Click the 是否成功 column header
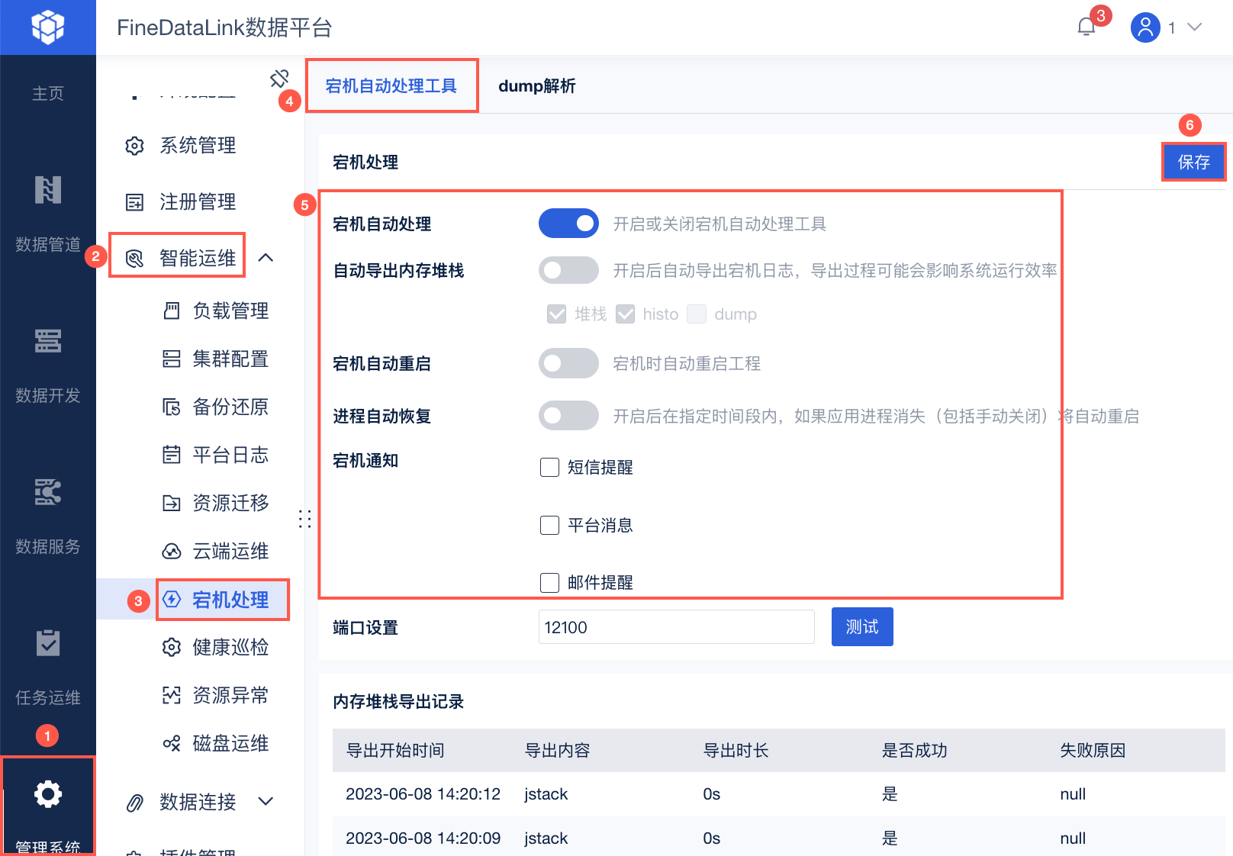This screenshot has width=1233, height=856. click(x=915, y=751)
